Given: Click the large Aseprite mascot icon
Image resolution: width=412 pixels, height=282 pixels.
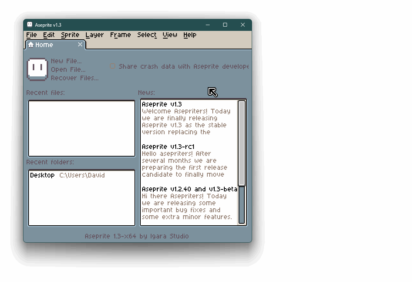Looking at the screenshot, I should tap(37, 69).
